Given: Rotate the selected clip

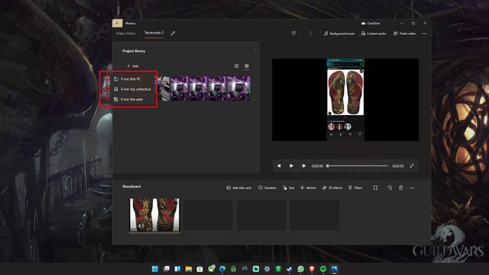Looking at the screenshot, I should [389, 188].
